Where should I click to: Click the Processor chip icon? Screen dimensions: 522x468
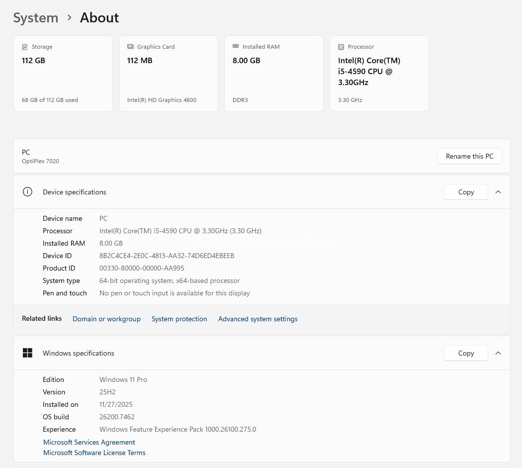[x=341, y=47]
